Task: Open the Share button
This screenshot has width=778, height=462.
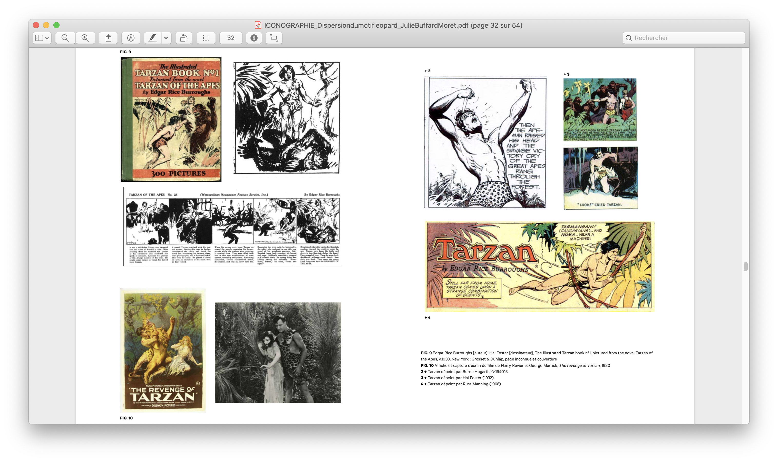Action: 109,38
